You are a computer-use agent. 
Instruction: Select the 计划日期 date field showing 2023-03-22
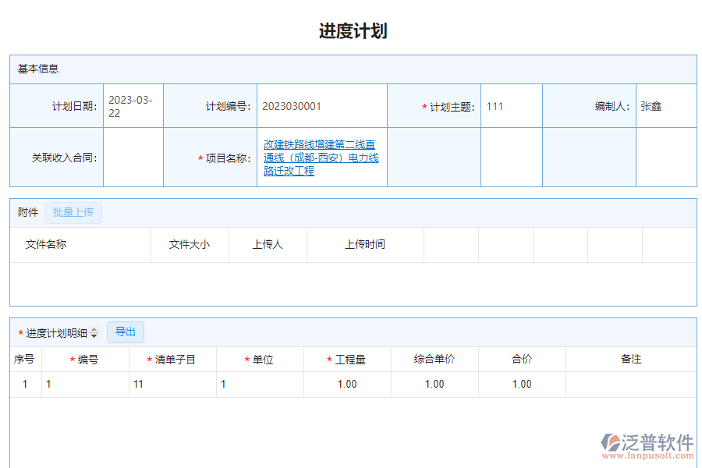132,105
